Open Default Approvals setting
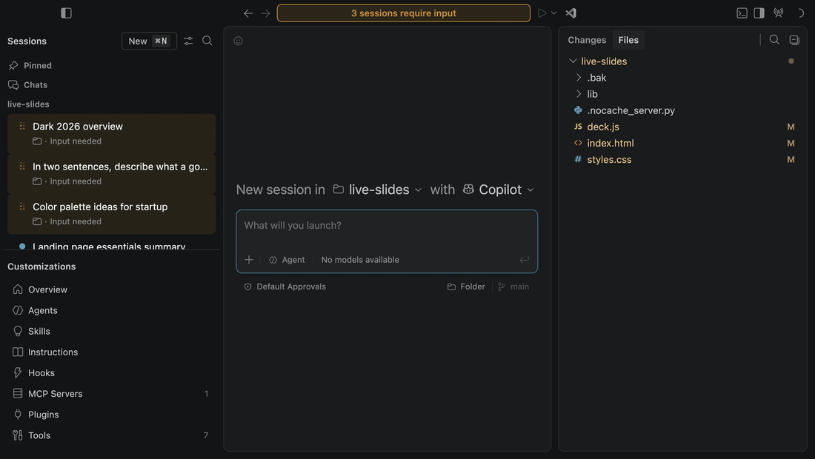 285,287
